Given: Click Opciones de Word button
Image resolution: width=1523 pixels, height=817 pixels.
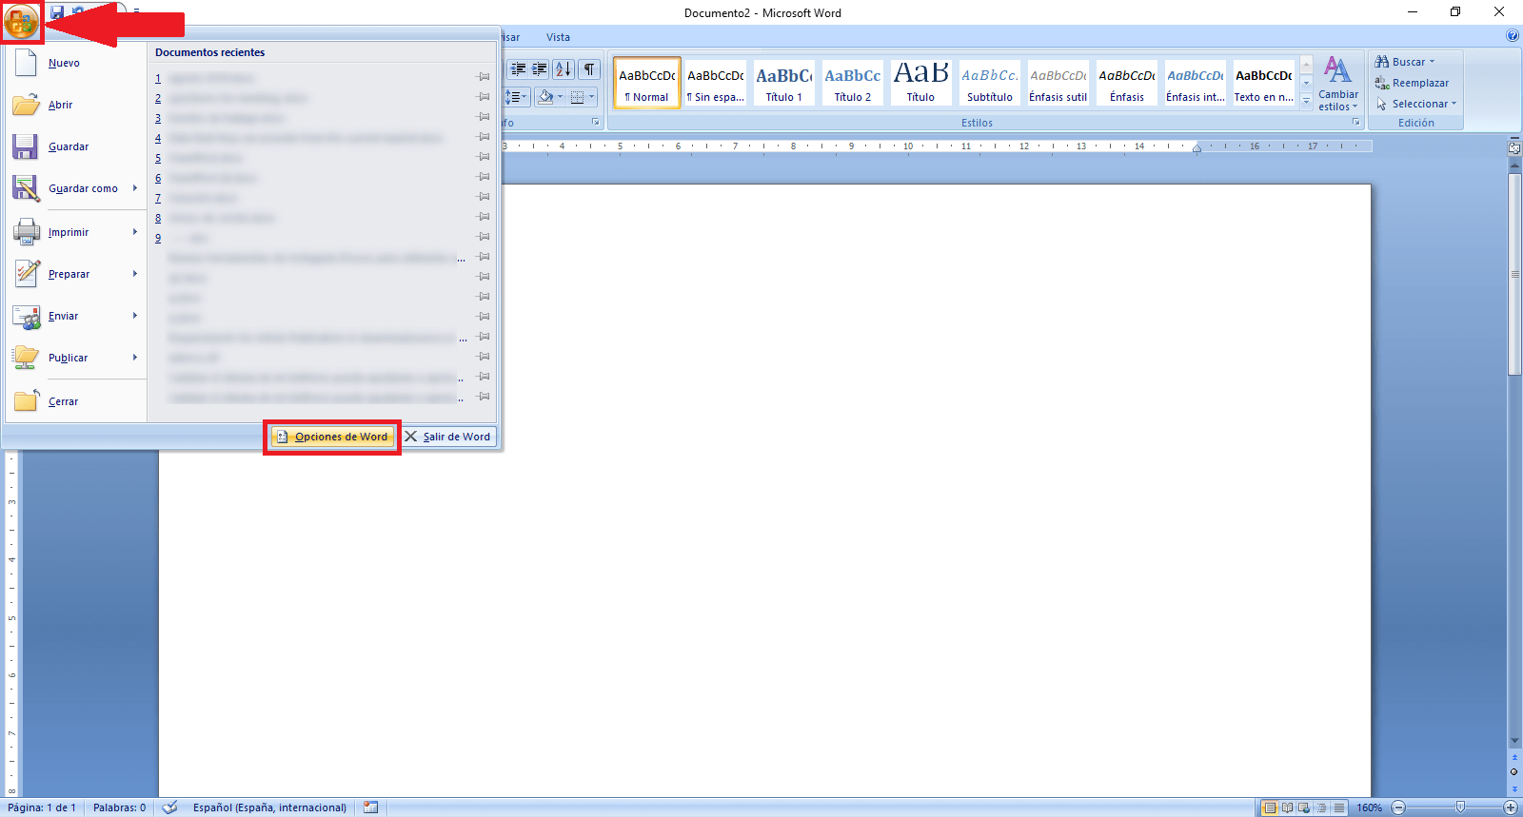Looking at the screenshot, I should point(331,437).
